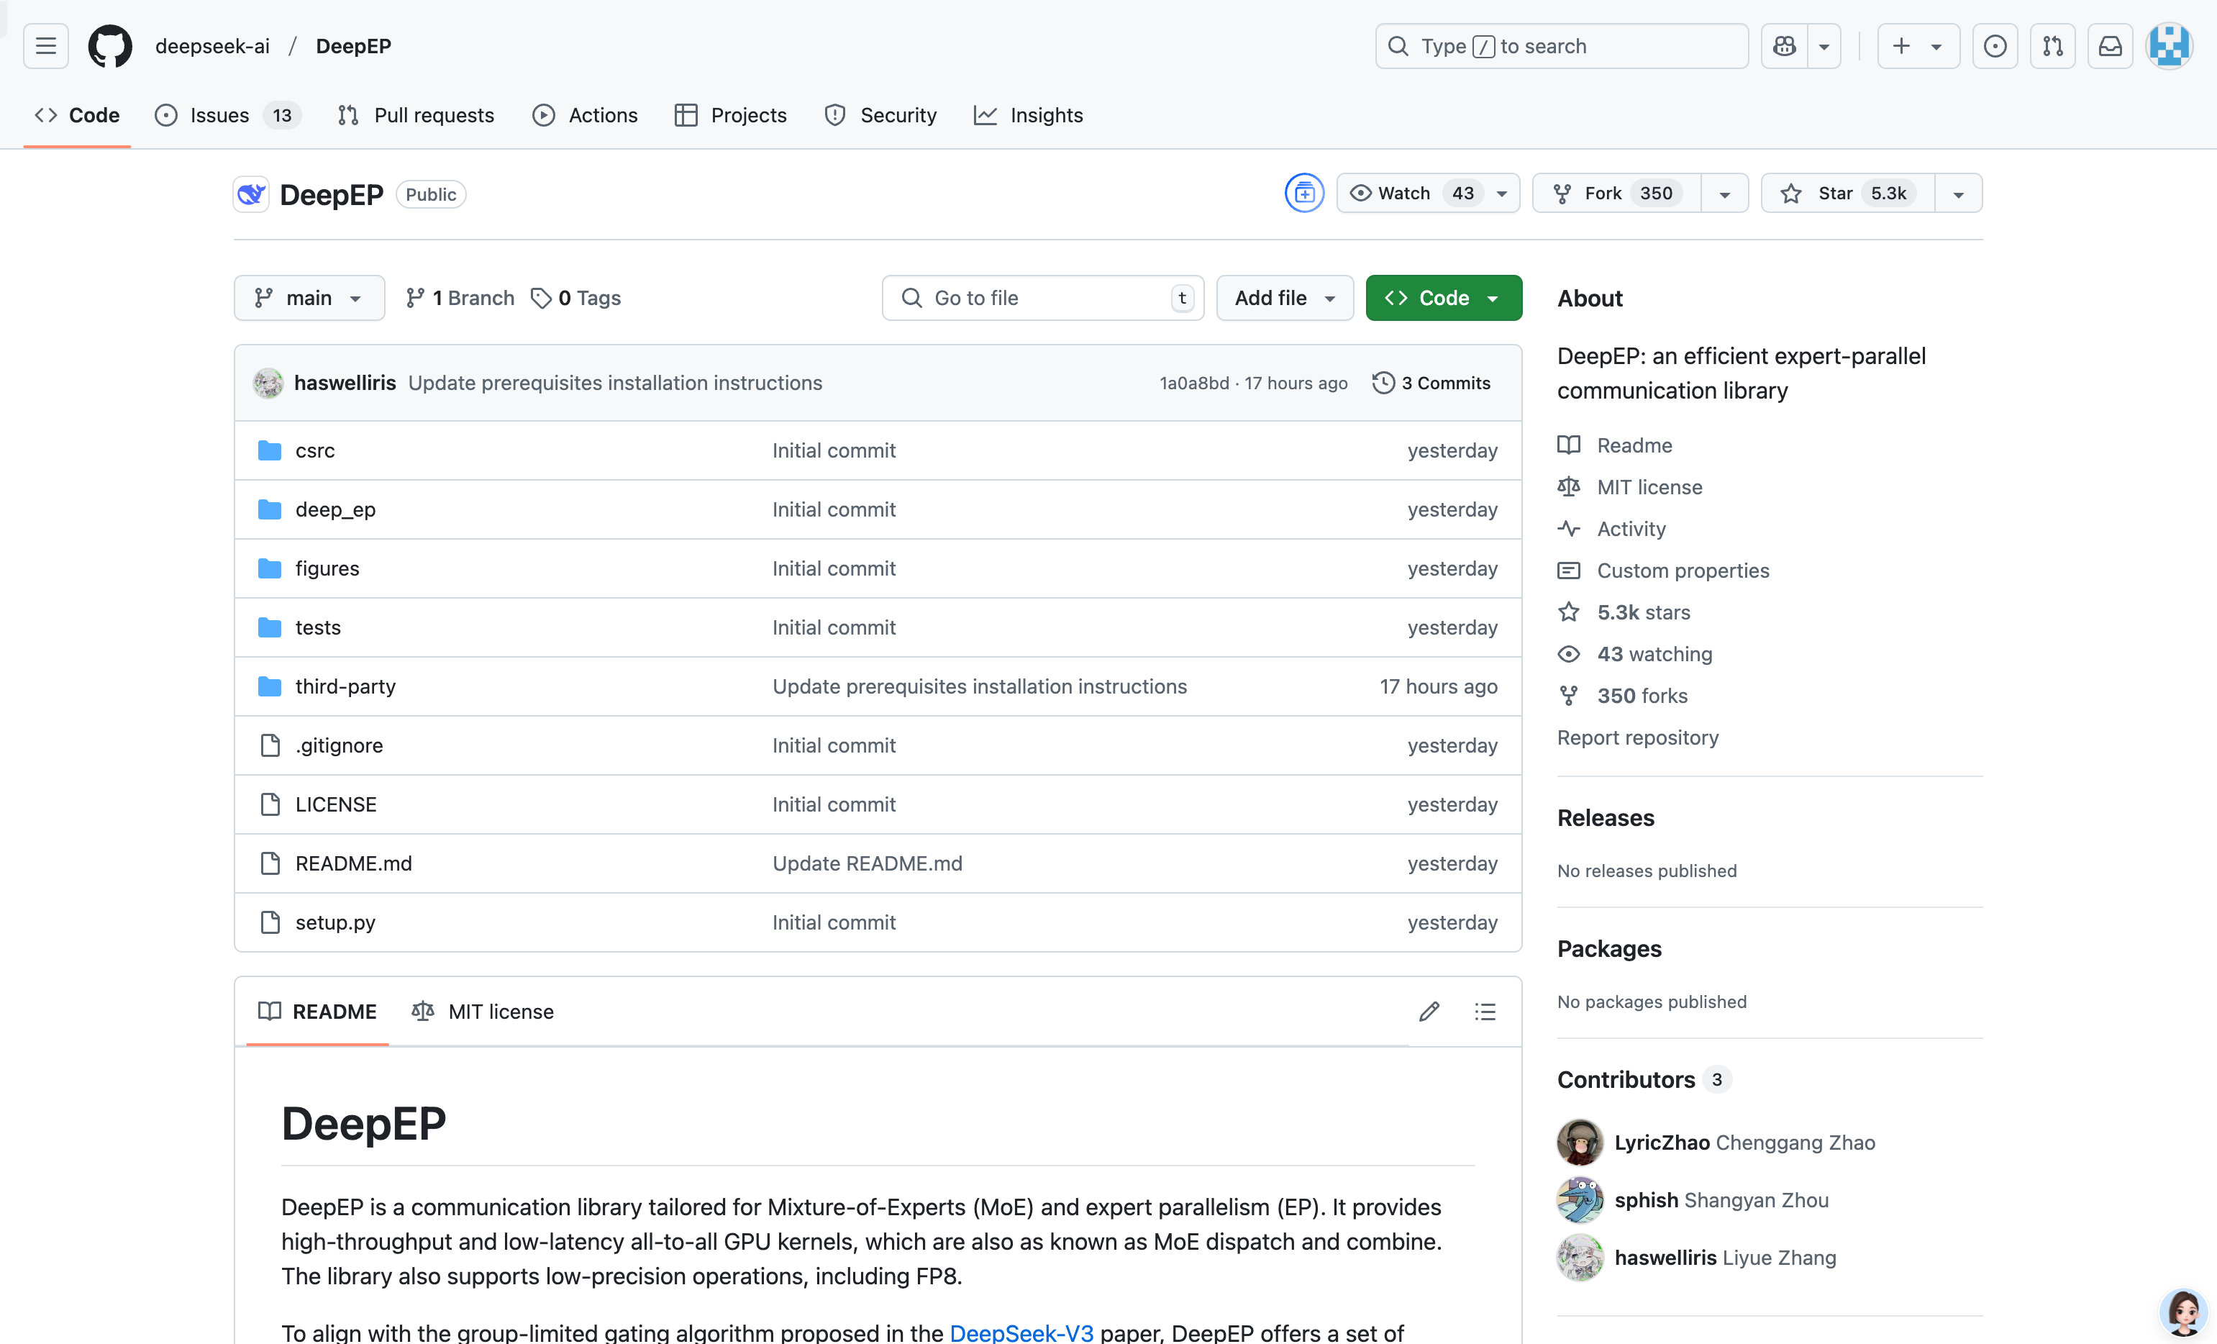Switch to the Issues tab
The width and height of the screenshot is (2217, 1344).
click(227, 115)
